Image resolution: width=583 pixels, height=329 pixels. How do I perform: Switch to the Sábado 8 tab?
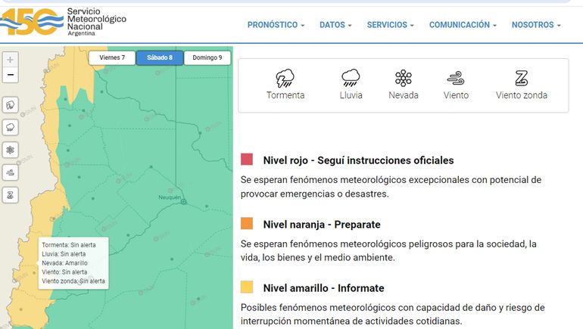point(160,57)
